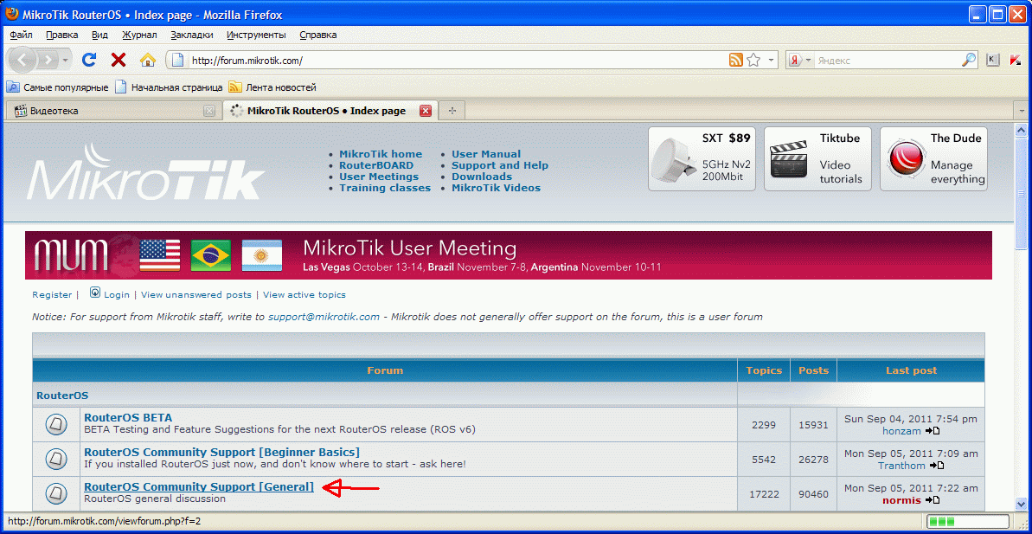The width and height of the screenshot is (1032, 534).
Task: Open the RouterOS category heading
Action: [62, 396]
